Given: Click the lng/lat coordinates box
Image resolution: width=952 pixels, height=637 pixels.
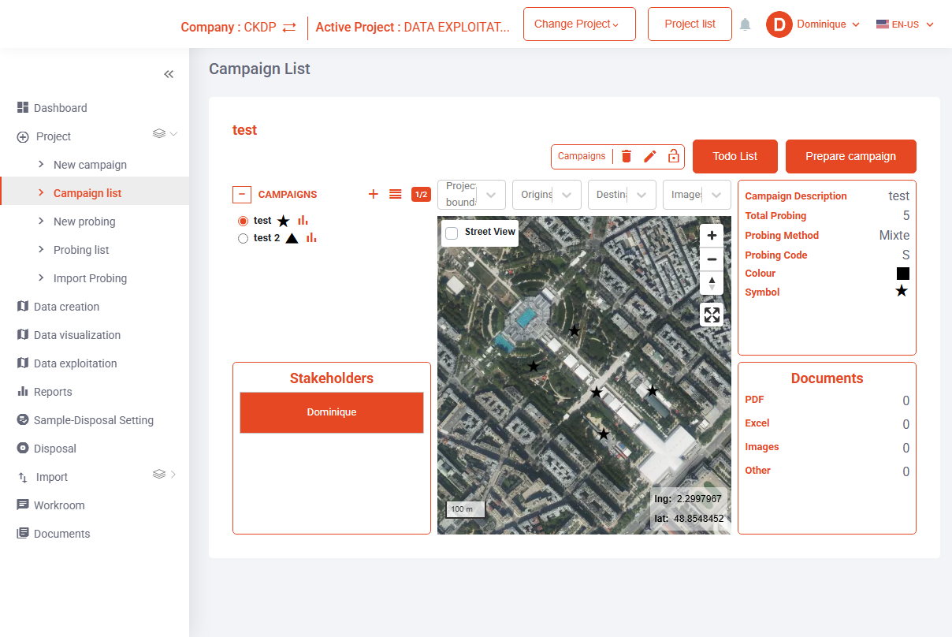Looking at the screenshot, I should [690, 508].
